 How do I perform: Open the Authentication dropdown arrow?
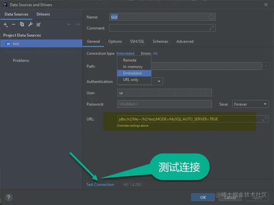[x=159, y=81]
